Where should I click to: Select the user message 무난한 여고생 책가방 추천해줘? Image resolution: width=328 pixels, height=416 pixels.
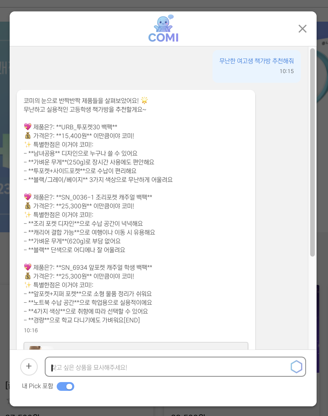point(256,61)
